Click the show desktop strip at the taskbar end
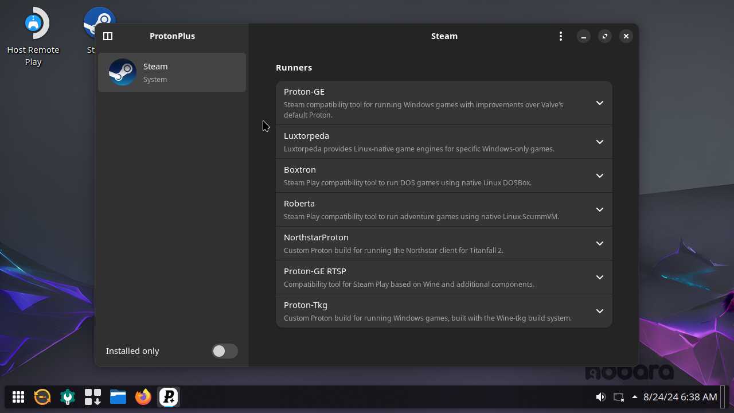This screenshot has height=413, width=734. 724,397
